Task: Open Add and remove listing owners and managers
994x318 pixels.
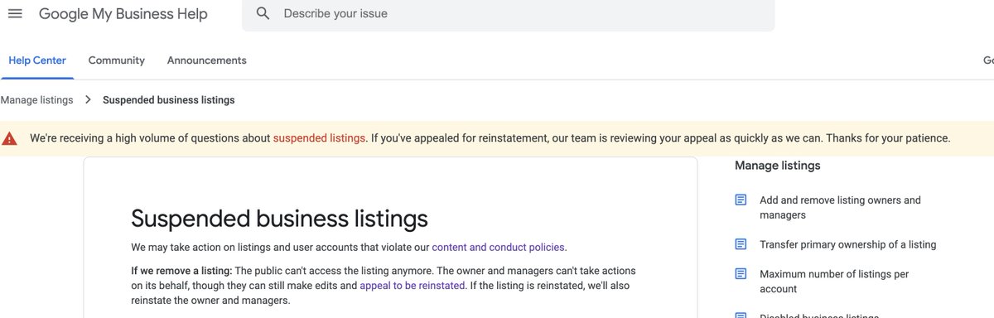Action: point(840,208)
